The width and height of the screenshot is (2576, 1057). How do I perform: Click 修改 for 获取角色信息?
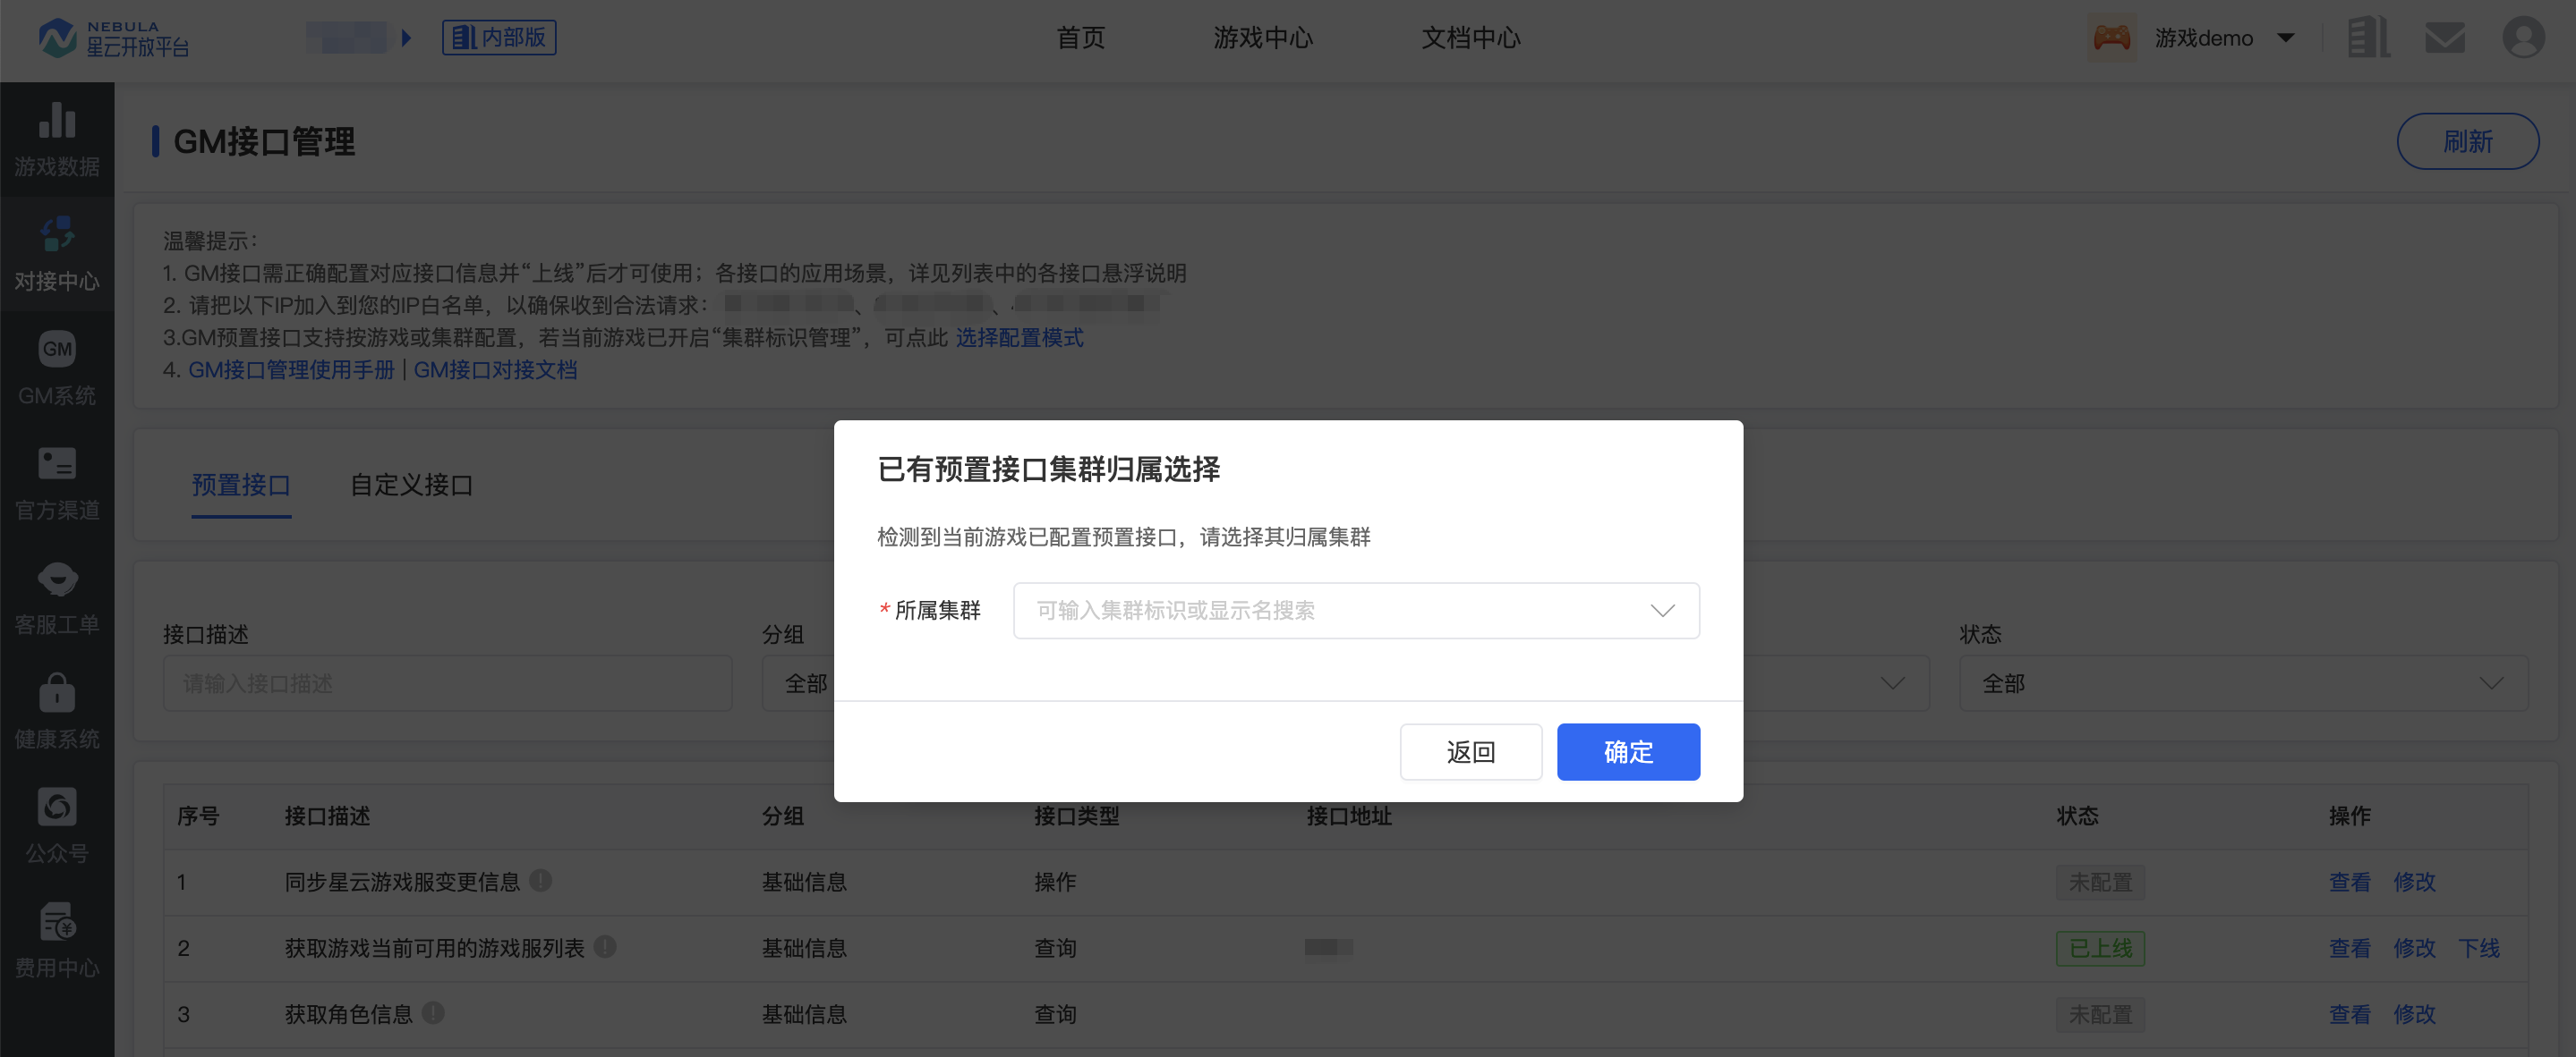pyautogui.click(x=2414, y=1014)
